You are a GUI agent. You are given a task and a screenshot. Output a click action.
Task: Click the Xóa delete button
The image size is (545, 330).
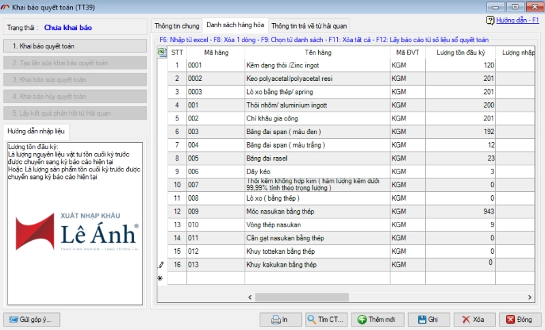tap(473, 319)
